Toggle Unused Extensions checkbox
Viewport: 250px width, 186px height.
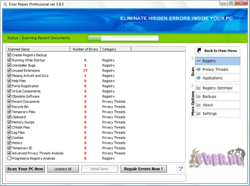(x=9, y=70)
